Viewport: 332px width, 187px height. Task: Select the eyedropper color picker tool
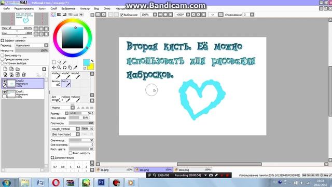pos(75,68)
